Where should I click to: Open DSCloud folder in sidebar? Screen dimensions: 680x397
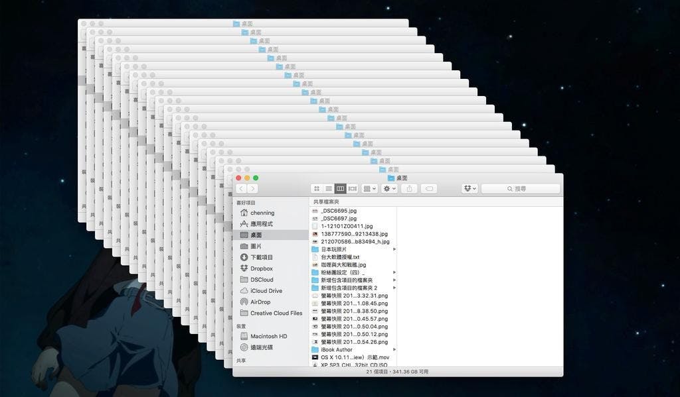pyautogui.click(x=271, y=280)
